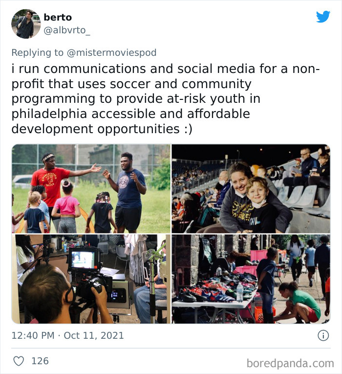Click the boredpanda.com watermark
The image size is (342, 374).
290,363
